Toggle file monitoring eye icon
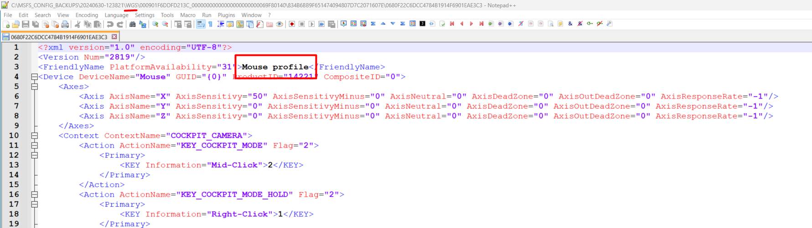 point(279,24)
